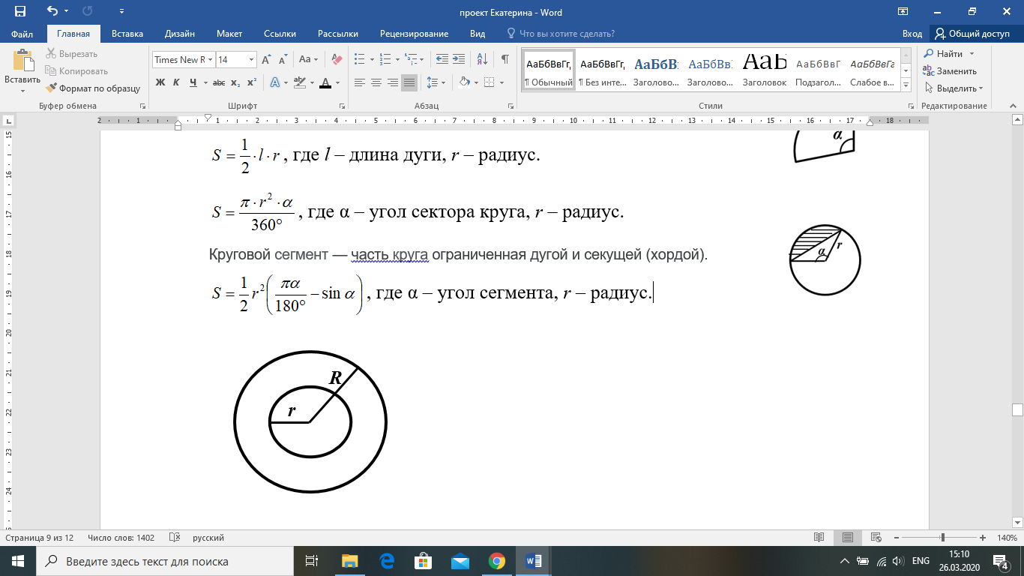Screen dimensions: 1024x576
Task: Toggle bold formatting (Ж)
Action: (x=160, y=82)
